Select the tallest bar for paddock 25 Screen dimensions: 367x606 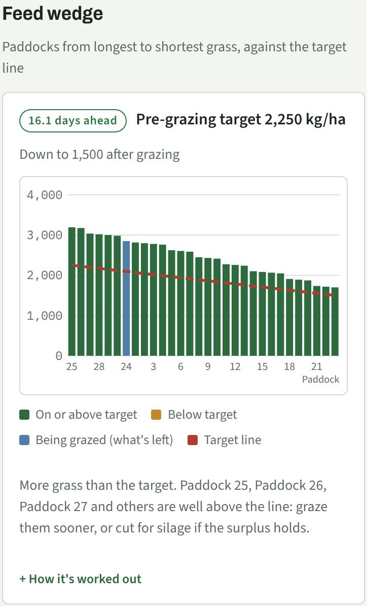pos(72,291)
